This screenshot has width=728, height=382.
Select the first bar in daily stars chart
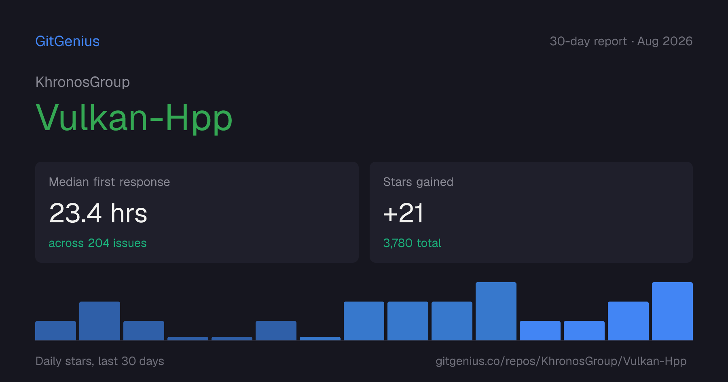55,331
